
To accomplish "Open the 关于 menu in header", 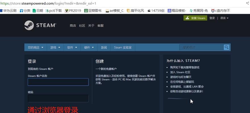I will 91,25.
